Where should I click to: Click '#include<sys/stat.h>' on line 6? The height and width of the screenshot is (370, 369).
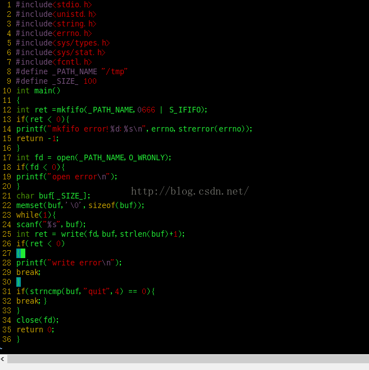point(61,52)
